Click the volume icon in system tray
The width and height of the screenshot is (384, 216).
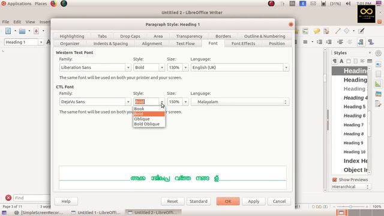[x=348, y=4]
